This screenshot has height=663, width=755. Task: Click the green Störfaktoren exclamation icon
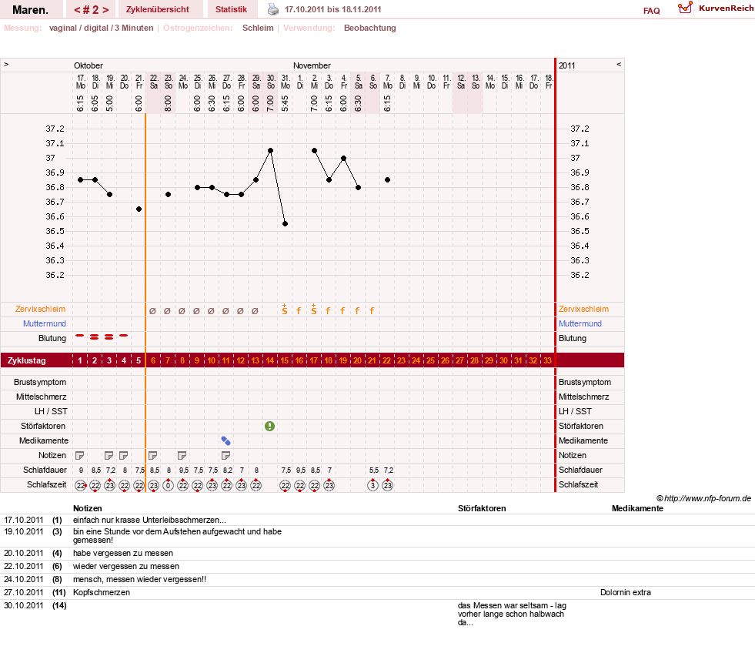269,426
